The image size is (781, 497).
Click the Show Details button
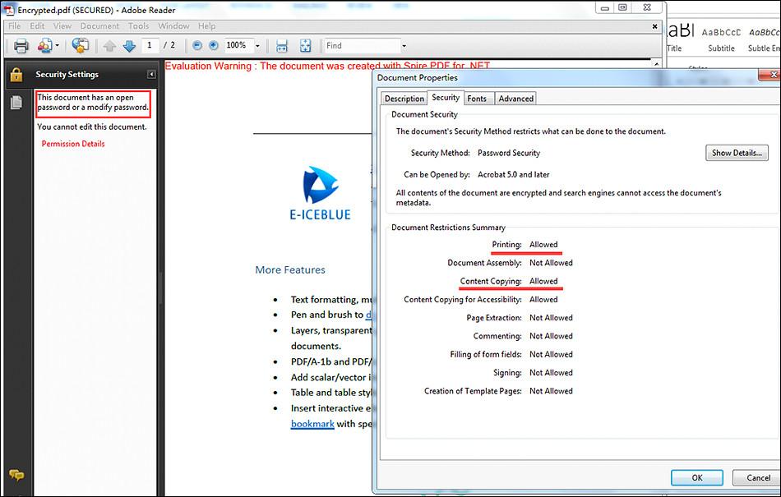(737, 153)
